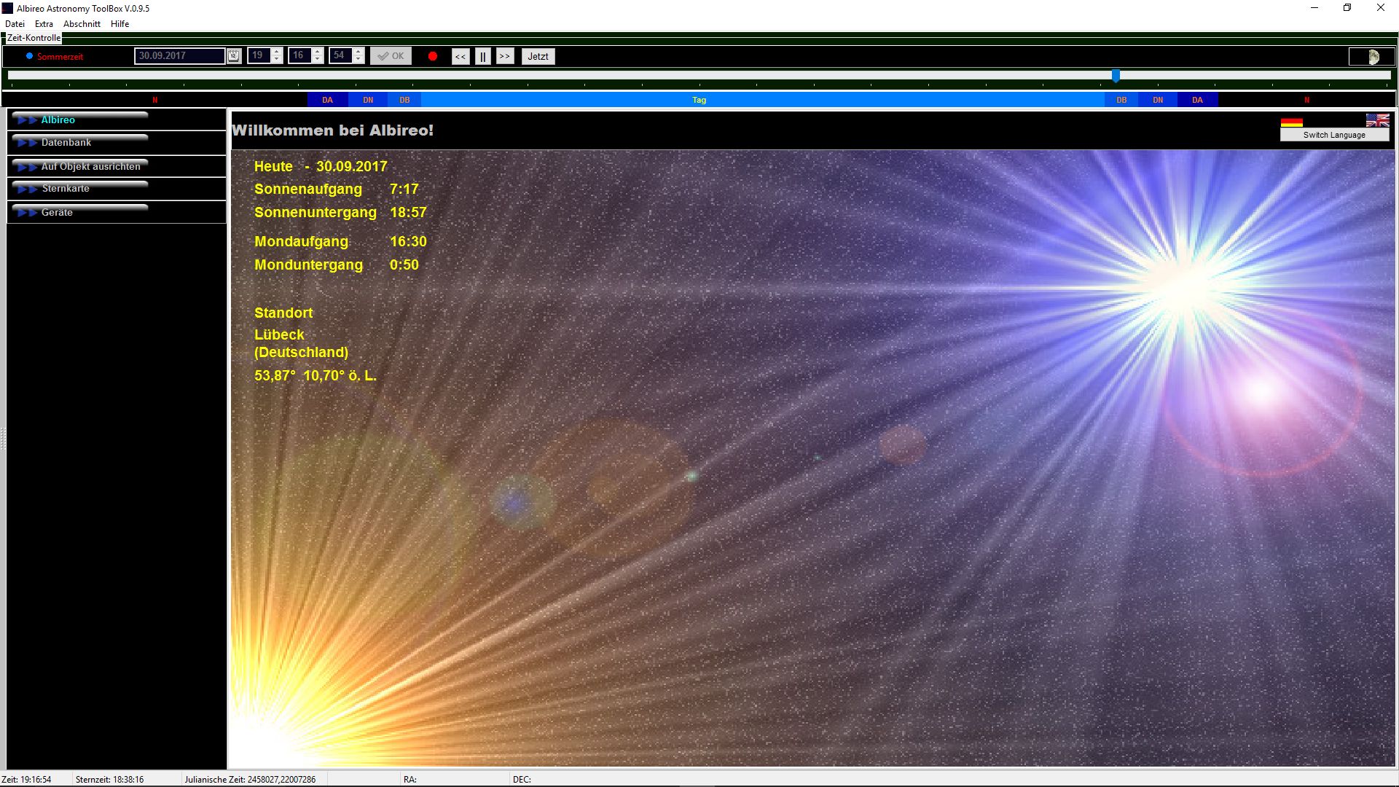
Task: Click the date field showing 30.09.2017
Action: [x=179, y=56]
